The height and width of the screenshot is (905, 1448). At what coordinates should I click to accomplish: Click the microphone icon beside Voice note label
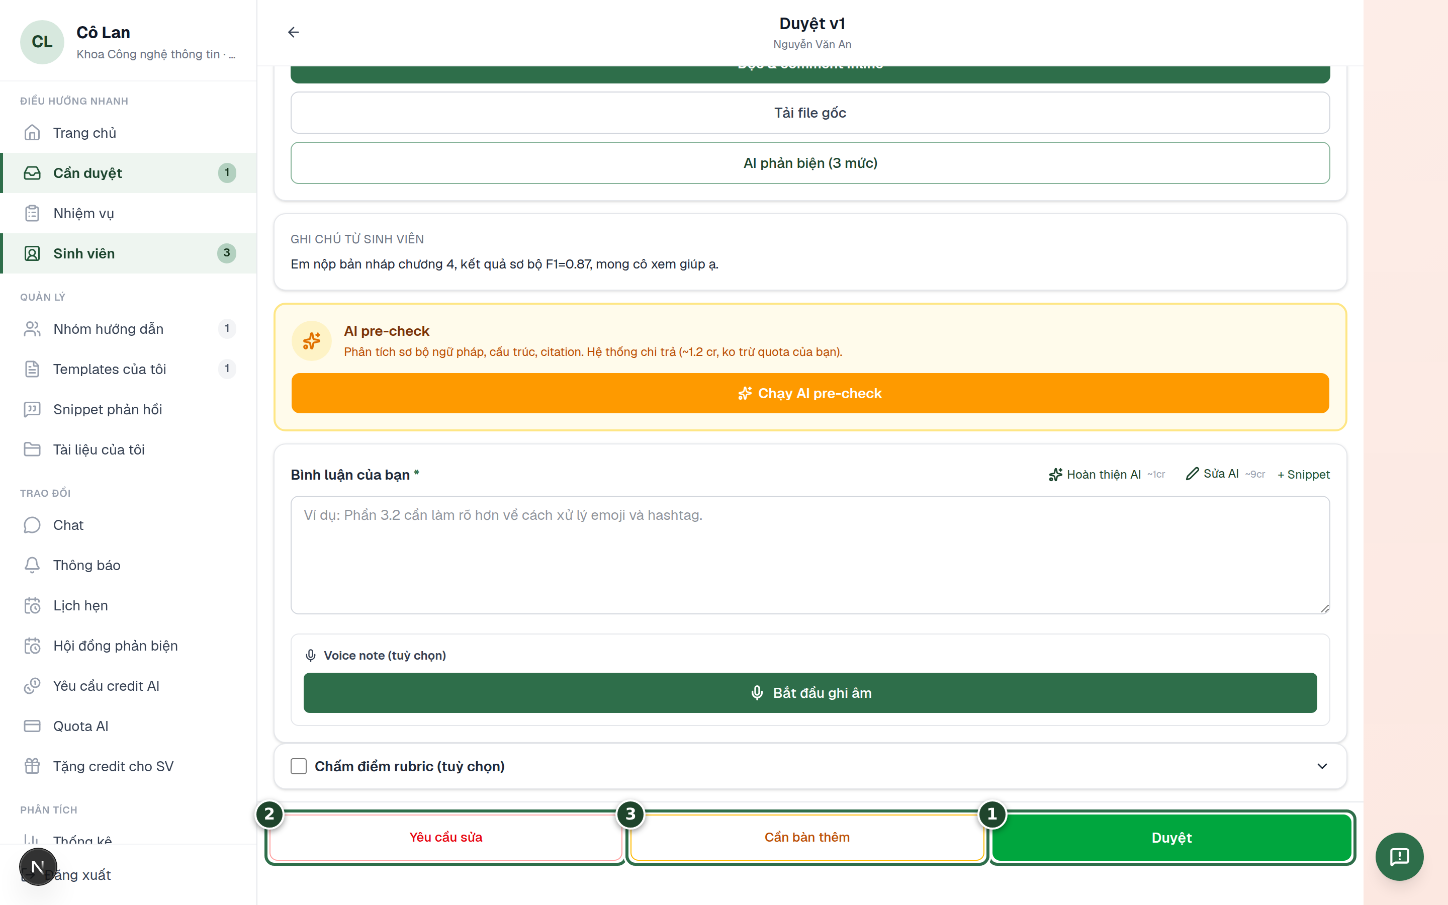coord(311,656)
